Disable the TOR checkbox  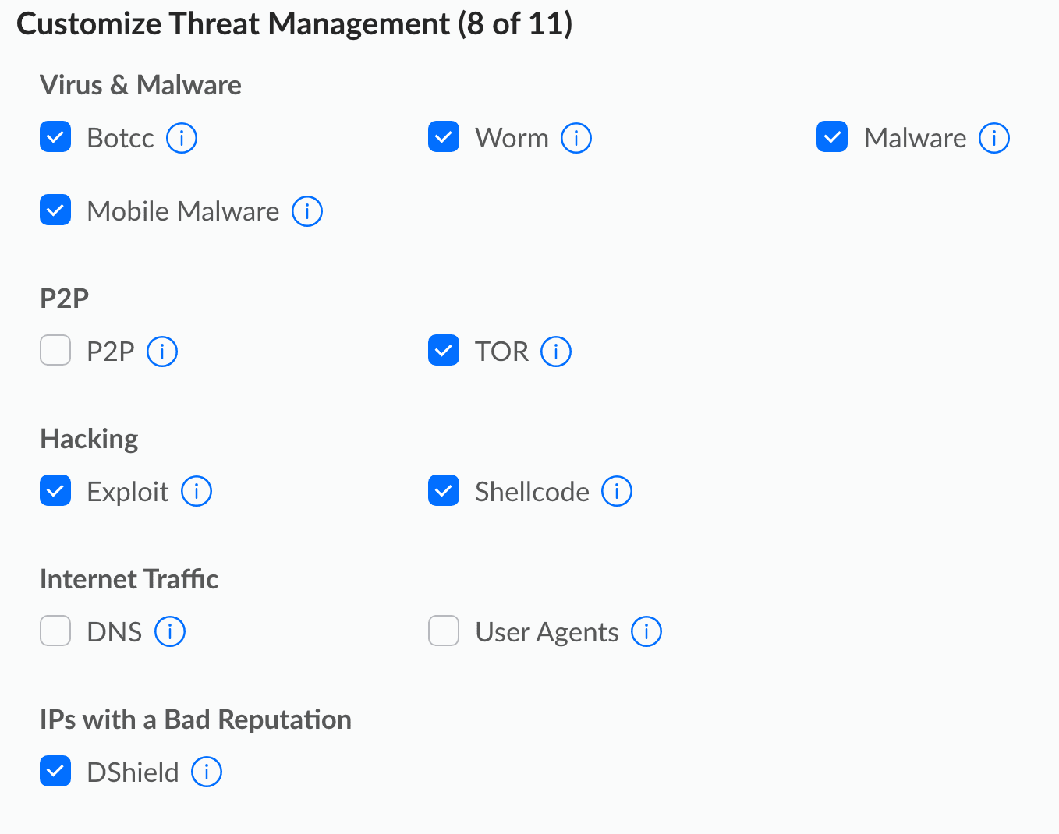[x=444, y=351]
